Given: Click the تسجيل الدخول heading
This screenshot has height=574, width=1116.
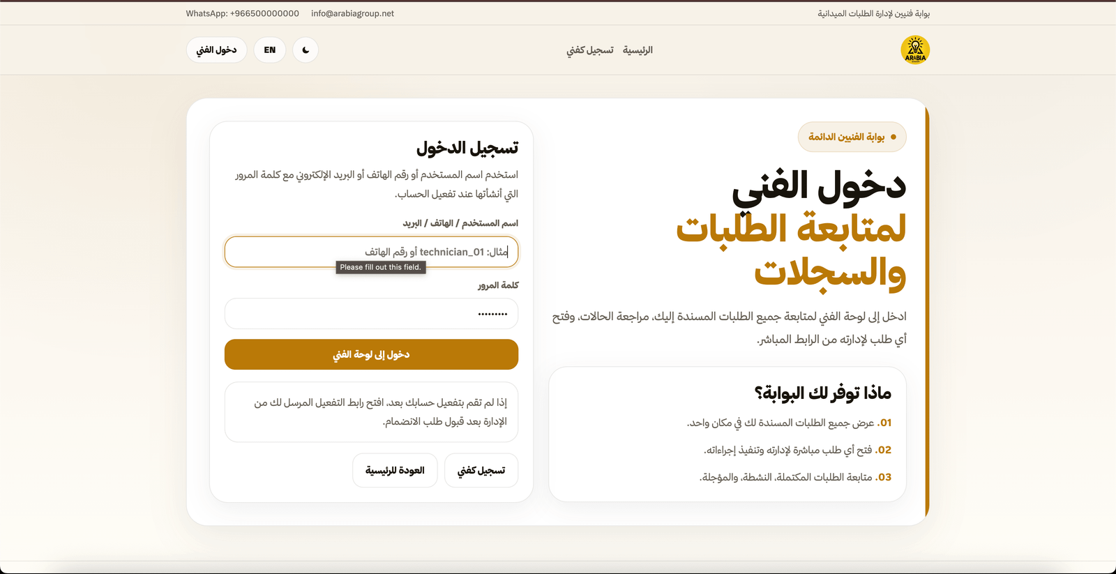Looking at the screenshot, I should [467, 148].
